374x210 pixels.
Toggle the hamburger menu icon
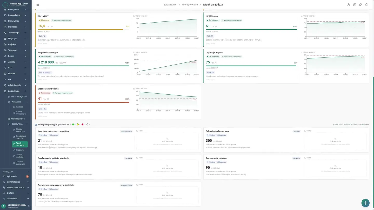coord(38,5)
